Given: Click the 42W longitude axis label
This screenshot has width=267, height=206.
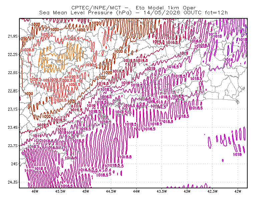Looking at the screenshot, I should 238,191.
